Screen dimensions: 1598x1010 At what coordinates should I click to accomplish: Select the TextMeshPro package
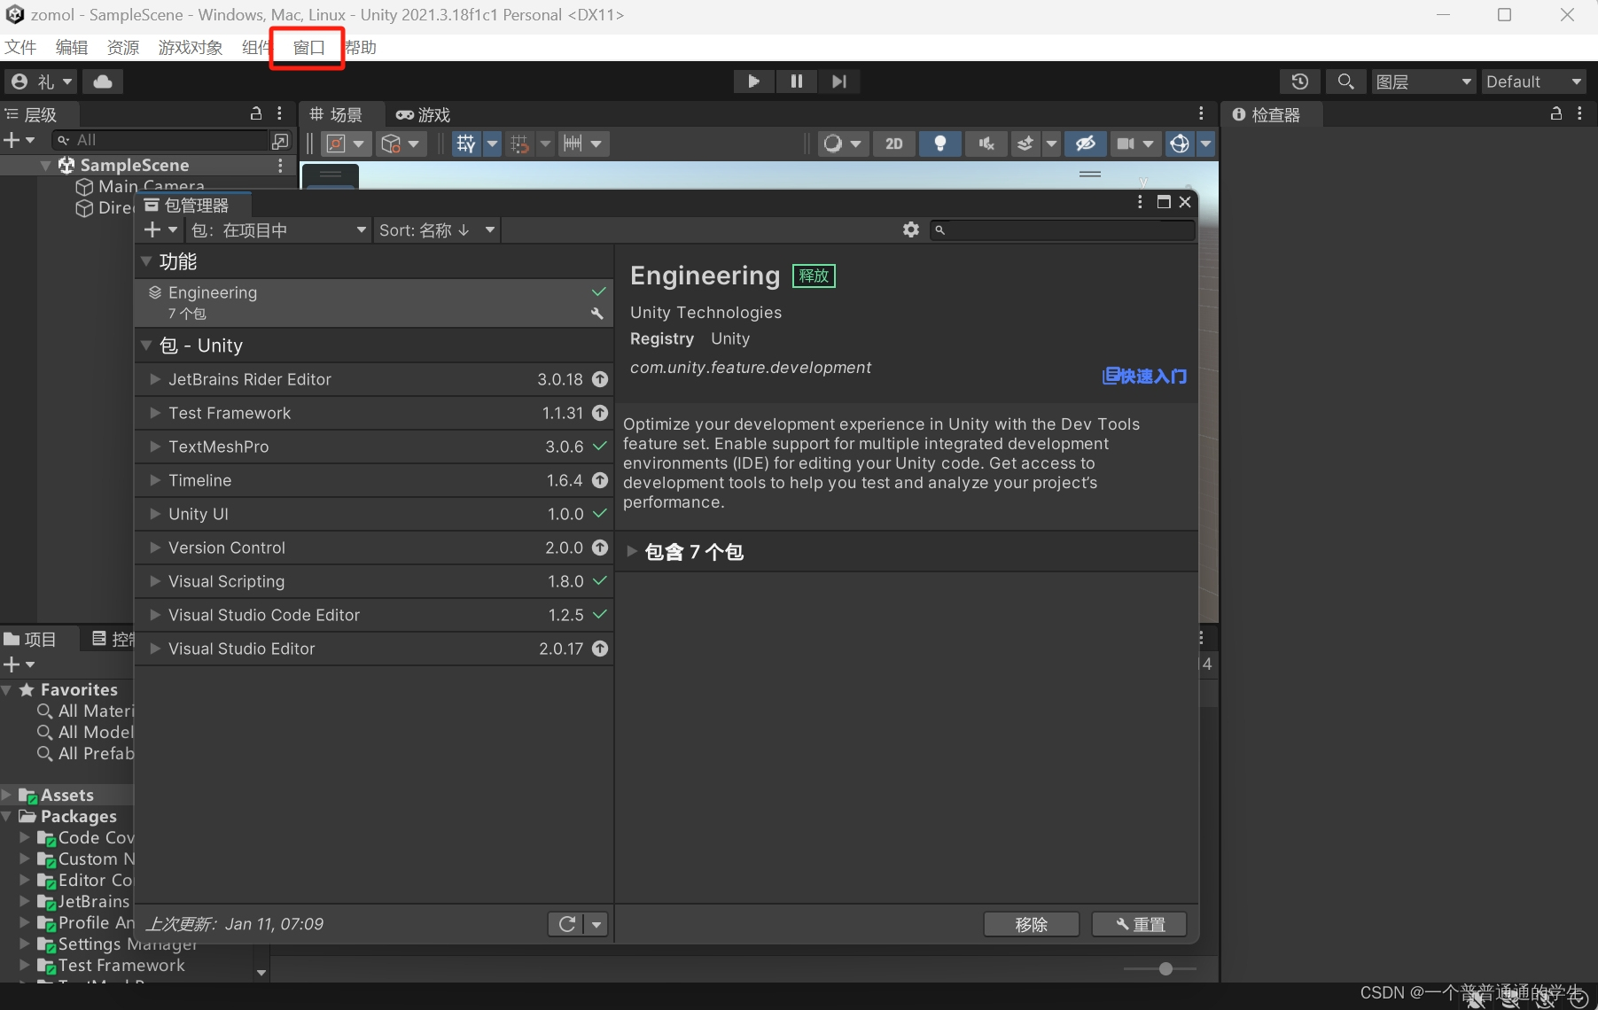[x=374, y=447]
